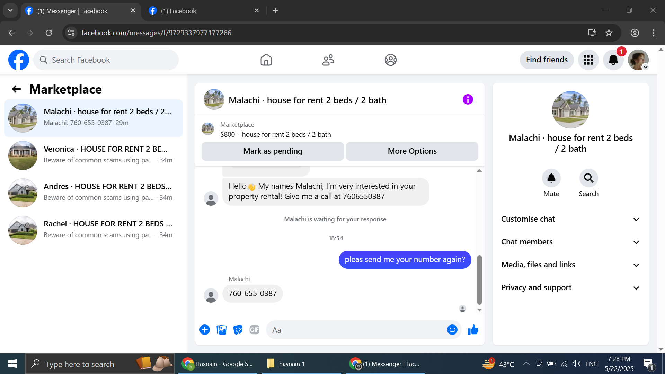
Task: Open Malachi conversation in Marketplace list
Action: (94, 118)
